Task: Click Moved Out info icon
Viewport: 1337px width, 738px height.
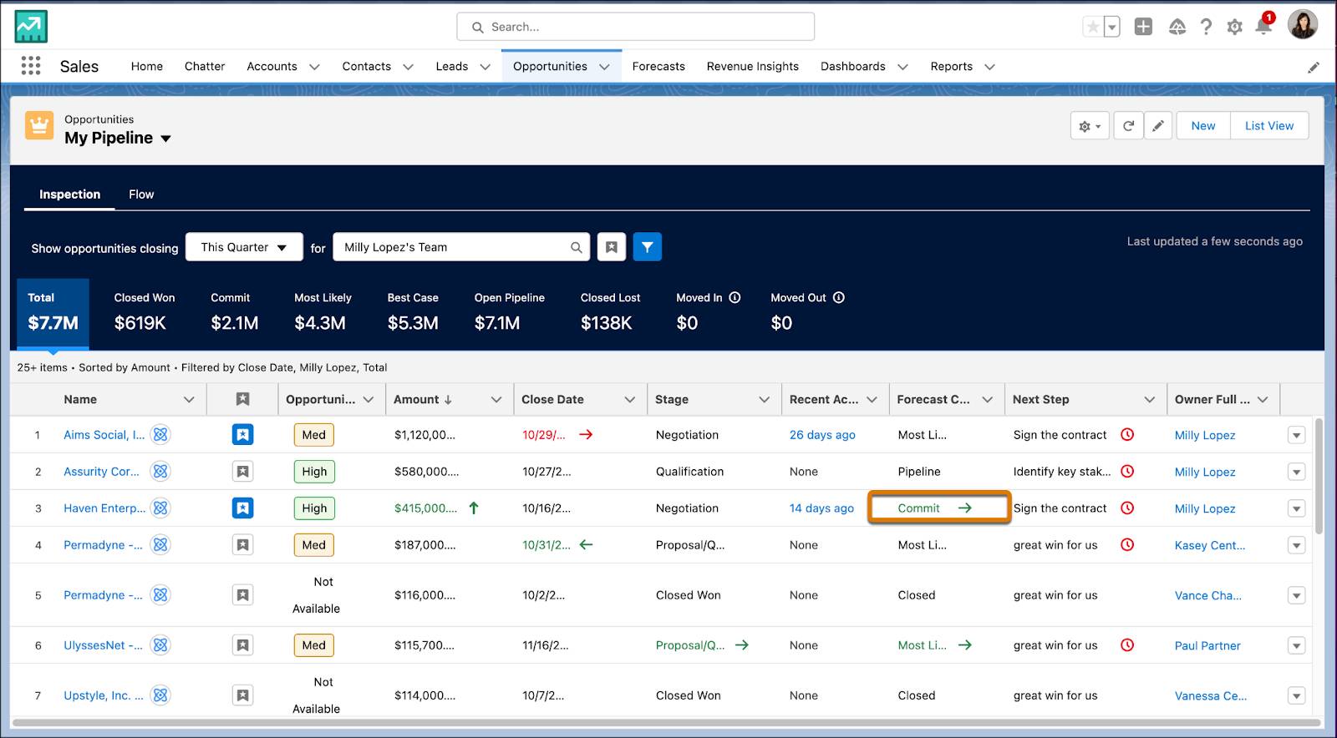Action: [x=838, y=297]
